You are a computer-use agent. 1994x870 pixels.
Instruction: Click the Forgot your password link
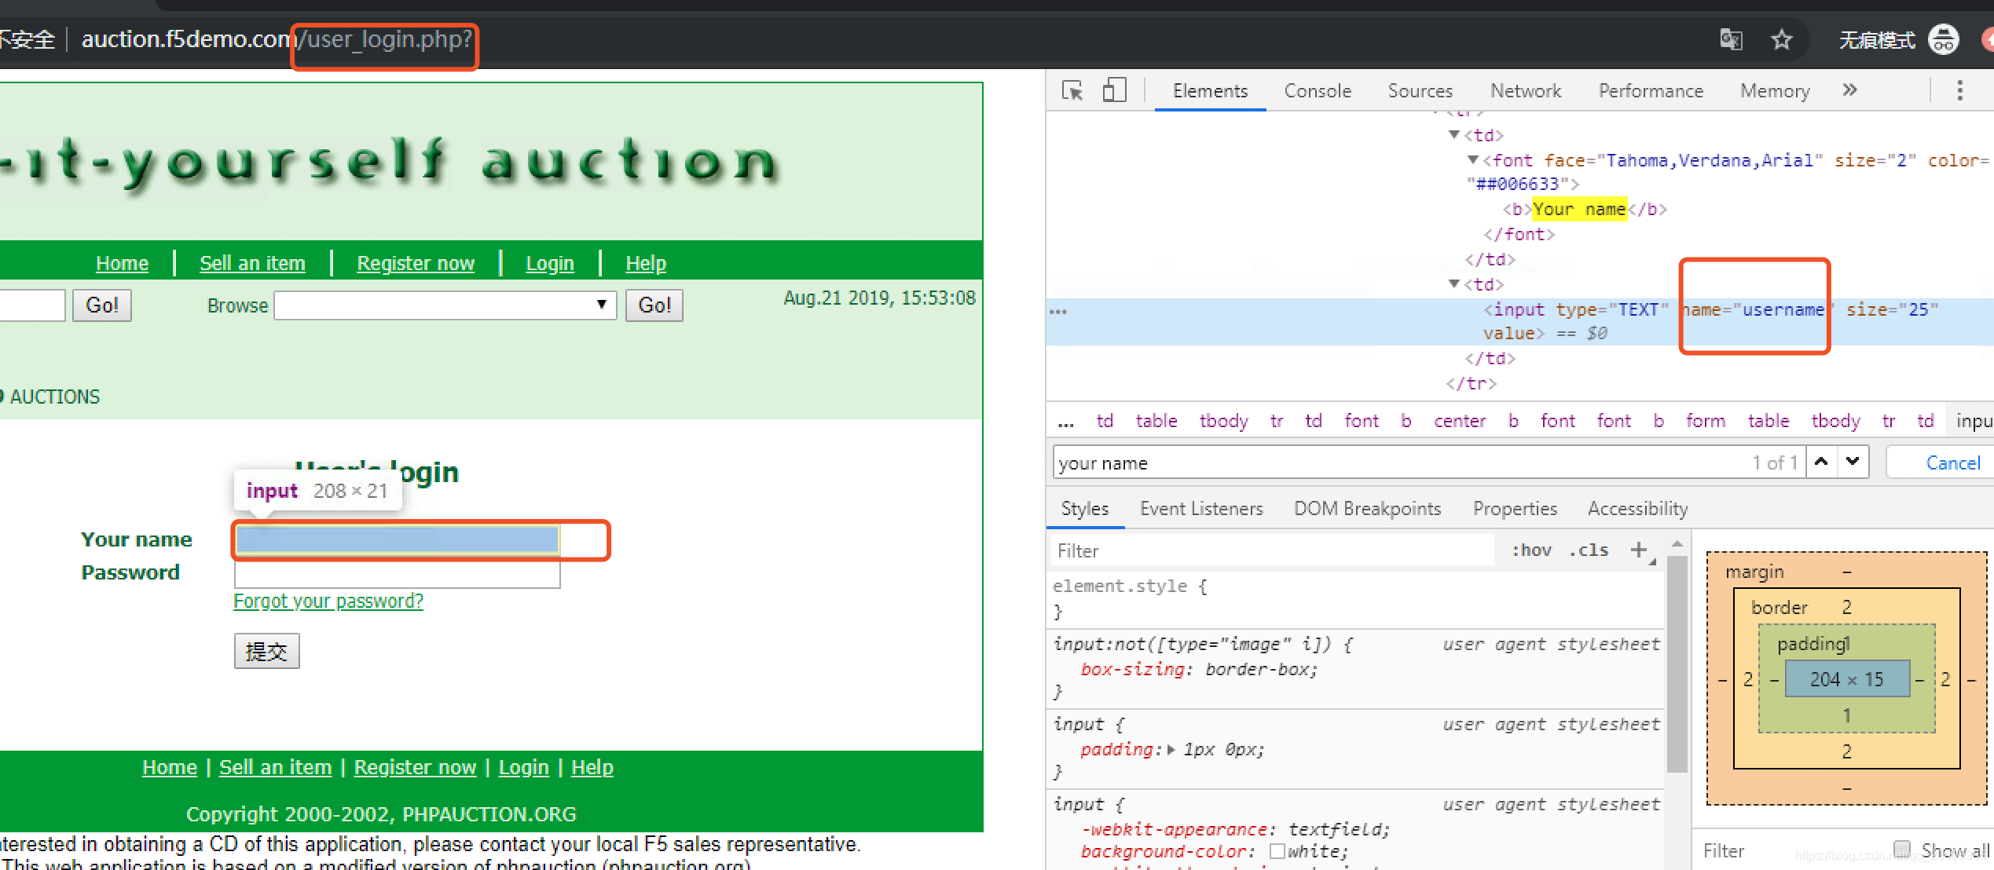328,601
